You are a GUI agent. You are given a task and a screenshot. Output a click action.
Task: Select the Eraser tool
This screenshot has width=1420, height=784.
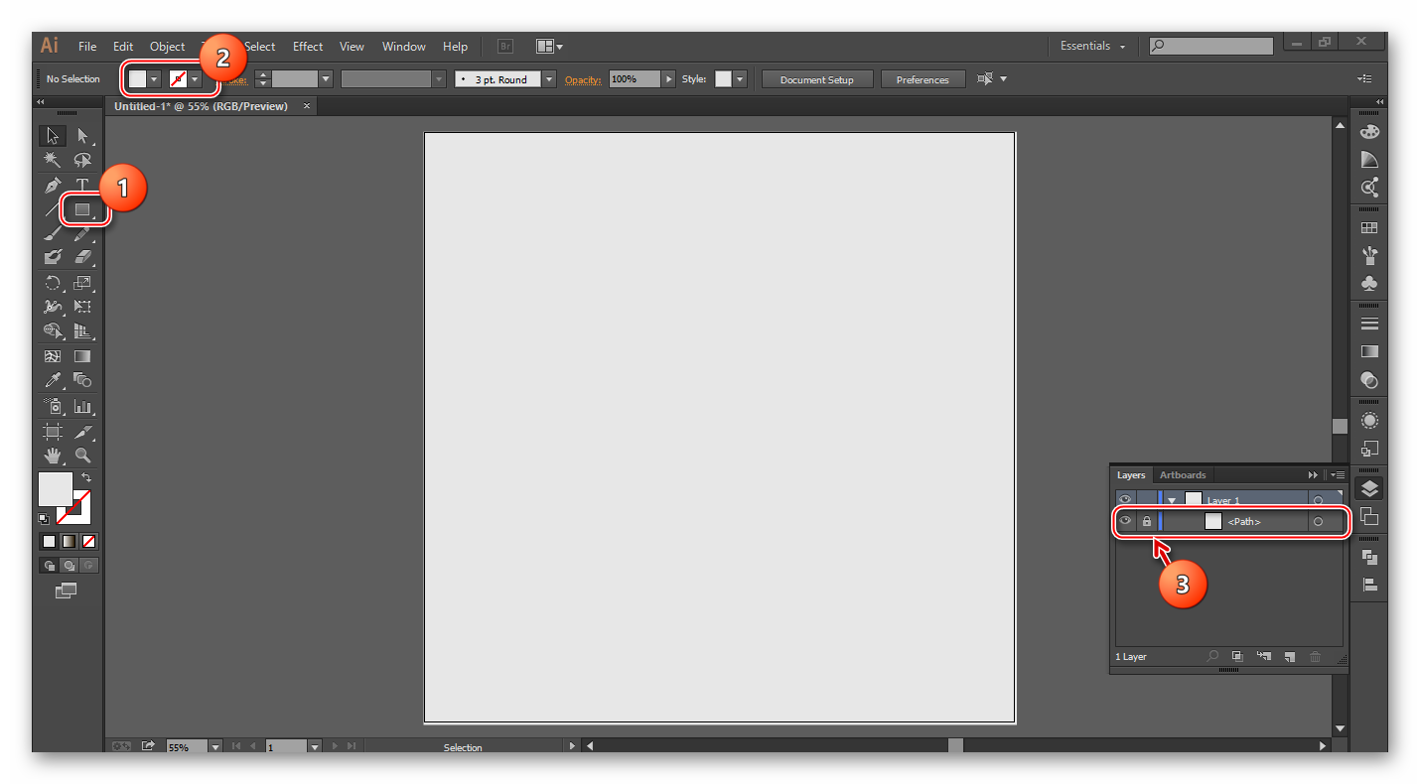82,257
